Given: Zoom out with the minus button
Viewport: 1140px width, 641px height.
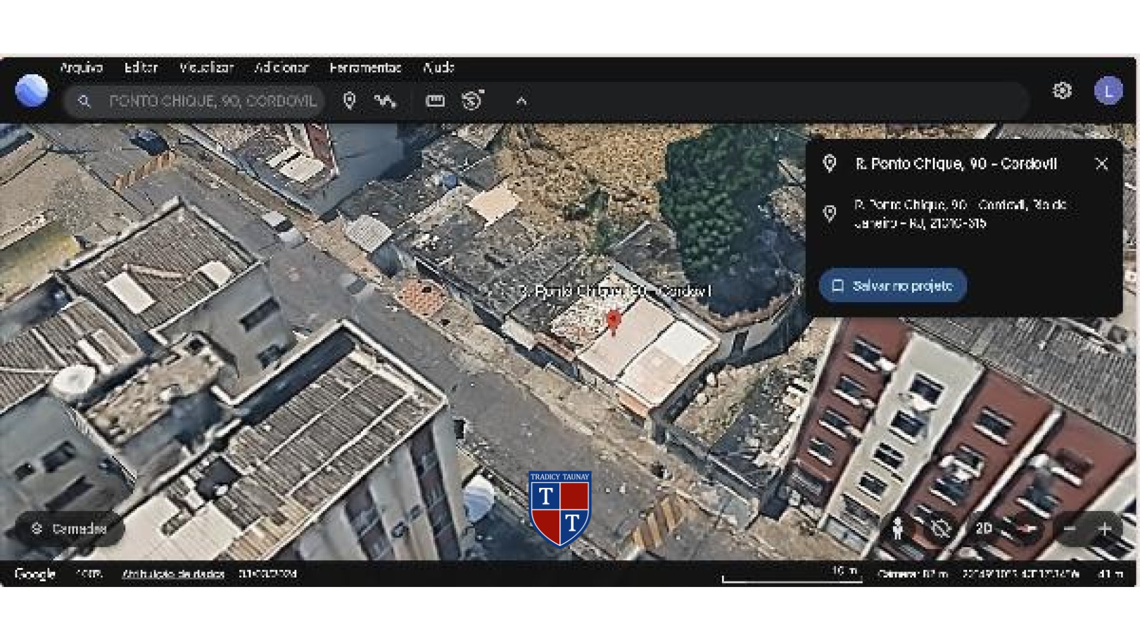Looking at the screenshot, I should pyautogui.click(x=1070, y=528).
